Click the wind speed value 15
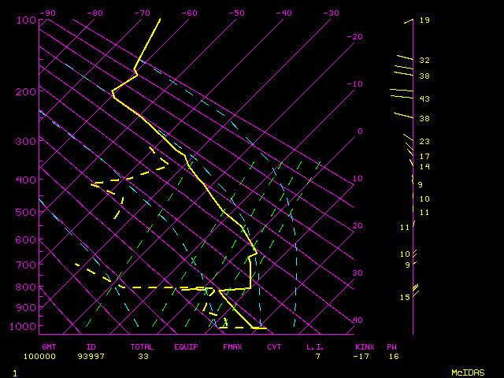This screenshot has height=378, width=504. [x=405, y=297]
